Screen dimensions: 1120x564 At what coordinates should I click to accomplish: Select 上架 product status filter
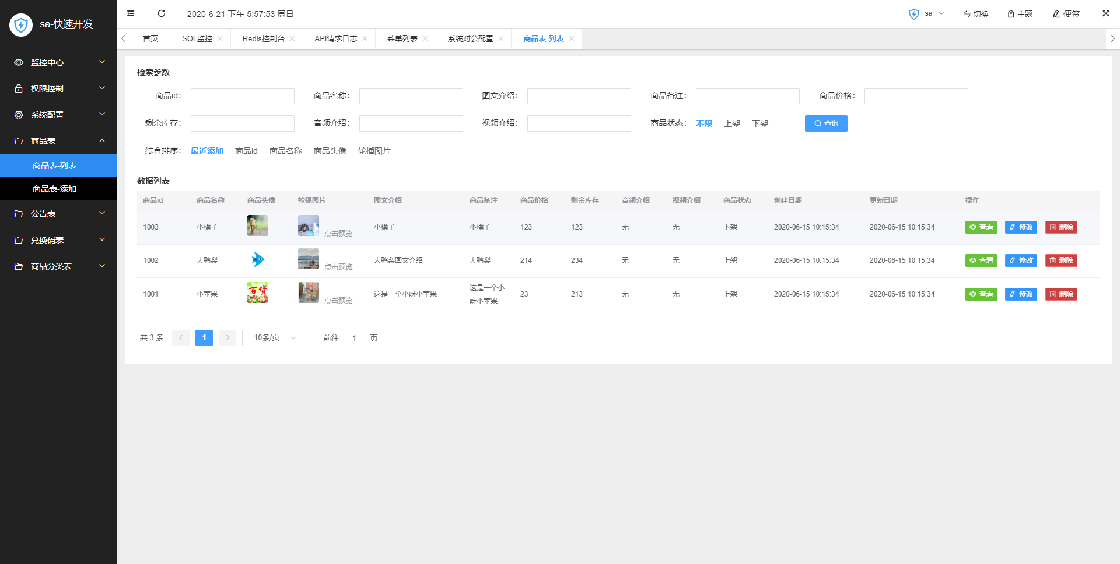732,124
